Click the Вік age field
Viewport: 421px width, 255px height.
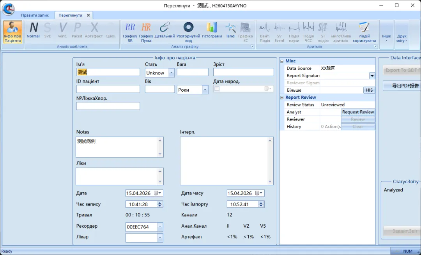coord(160,89)
